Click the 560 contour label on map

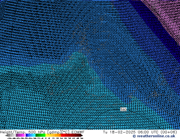click(124, 110)
